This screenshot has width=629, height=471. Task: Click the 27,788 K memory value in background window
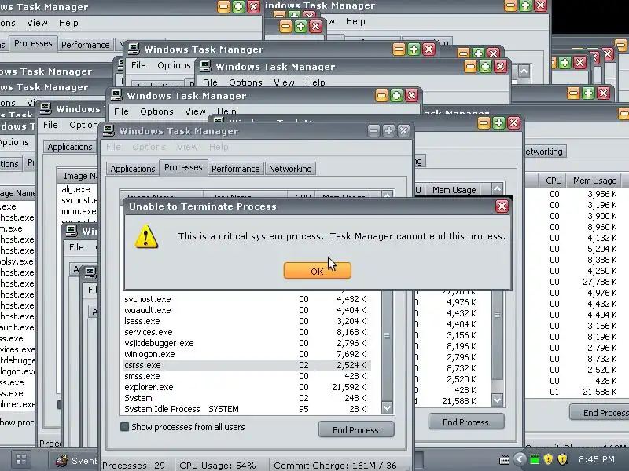599,282
